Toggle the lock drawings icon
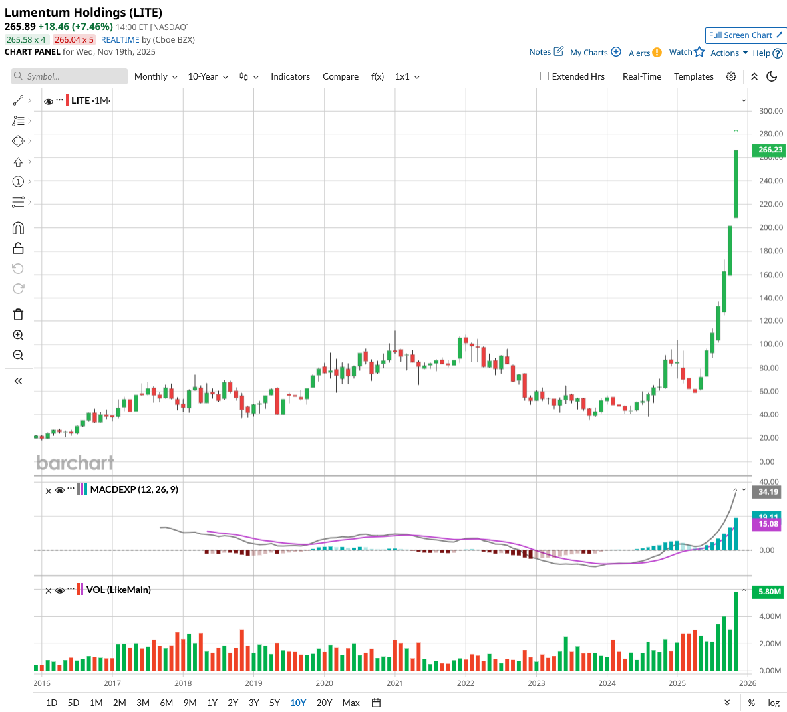 (x=18, y=248)
